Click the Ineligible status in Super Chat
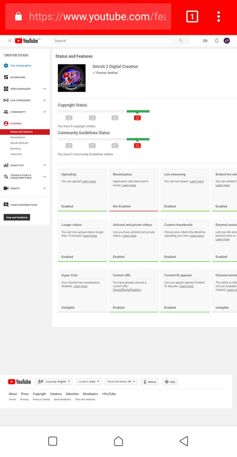 coord(68,307)
